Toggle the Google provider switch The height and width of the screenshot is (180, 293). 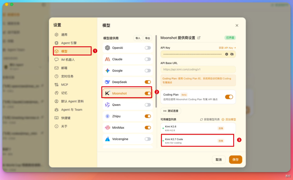coord(148,71)
